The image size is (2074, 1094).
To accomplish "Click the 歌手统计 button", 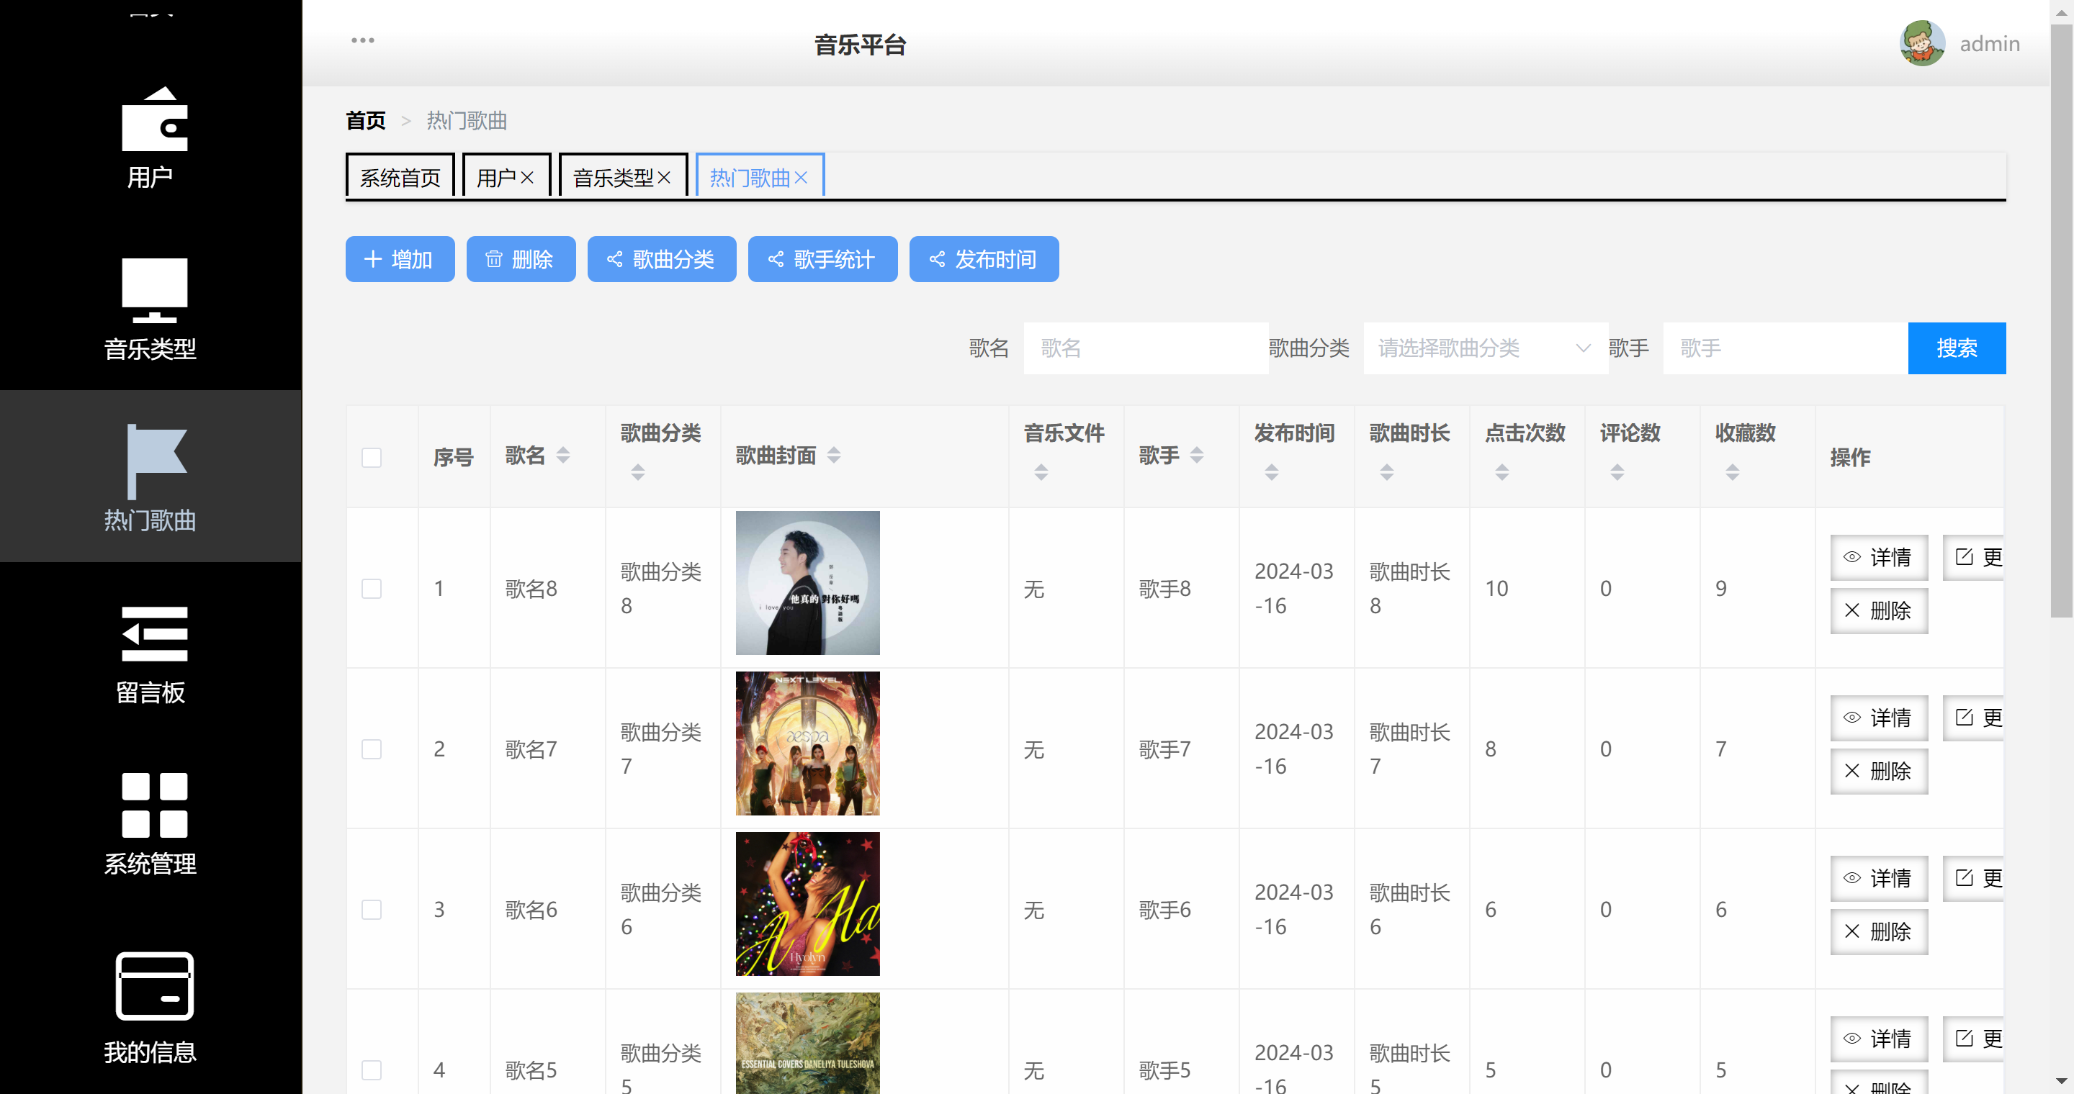I will tap(822, 259).
